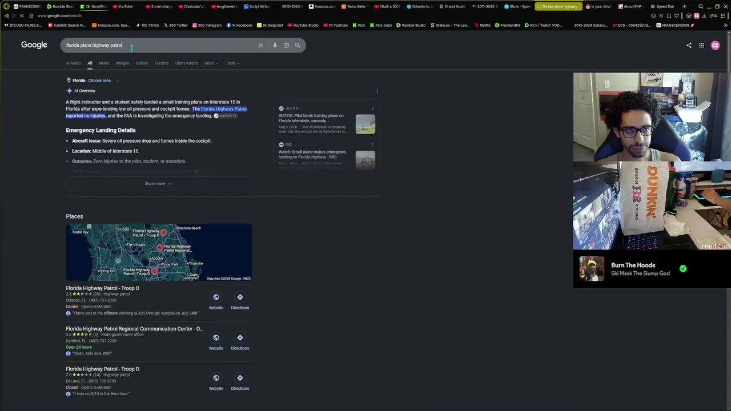Image resolution: width=731 pixels, height=411 pixels.
Task: Switch to the Short videos tab
Action: [186, 63]
